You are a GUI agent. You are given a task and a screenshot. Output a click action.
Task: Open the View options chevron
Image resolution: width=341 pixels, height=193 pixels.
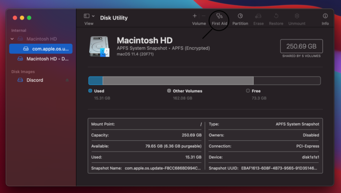coord(94,16)
